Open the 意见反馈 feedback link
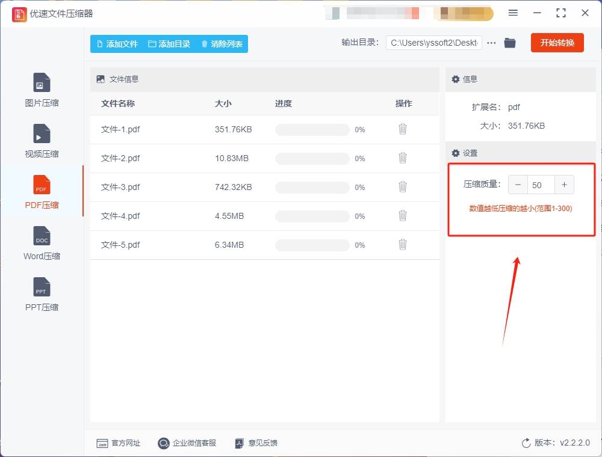 click(256, 443)
